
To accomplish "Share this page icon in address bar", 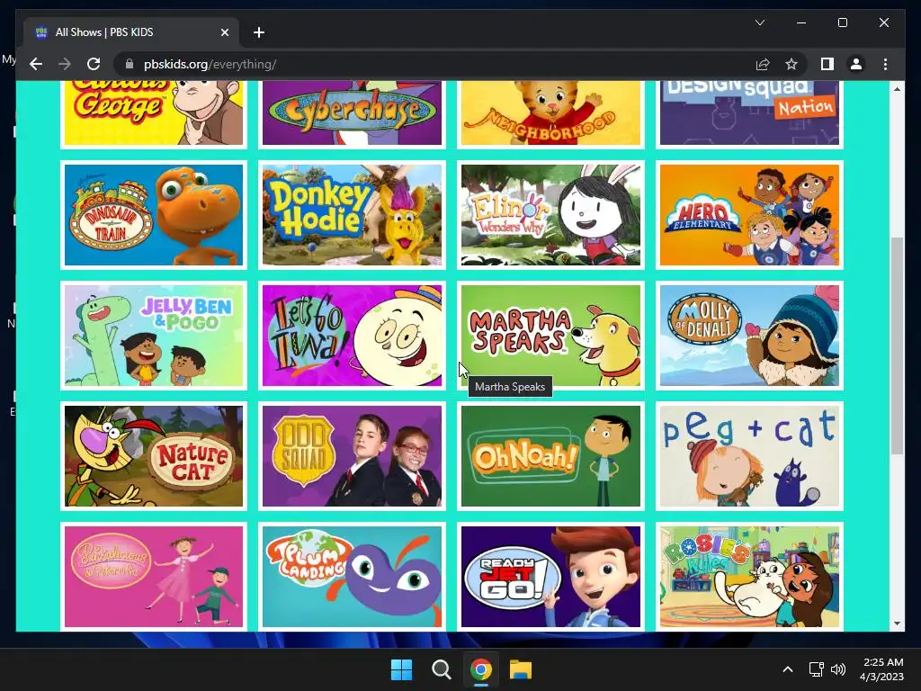I will click(x=763, y=64).
